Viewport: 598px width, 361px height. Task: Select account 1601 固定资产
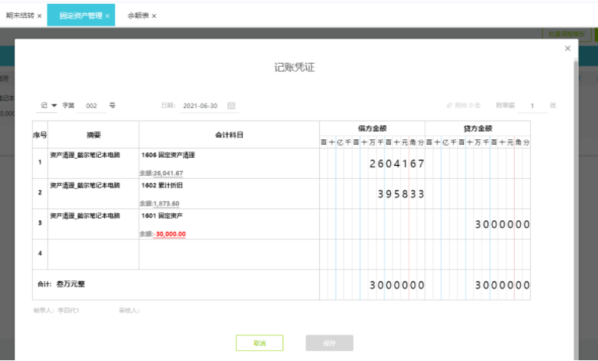(x=162, y=216)
